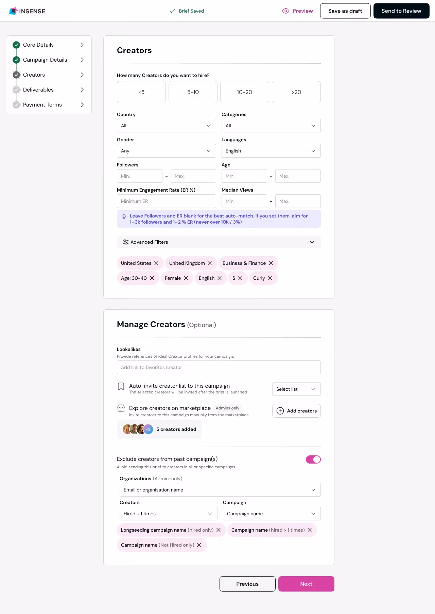The width and height of the screenshot is (435, 614).
Task: Remove the United States filter chip
Action: coord(156,263)
